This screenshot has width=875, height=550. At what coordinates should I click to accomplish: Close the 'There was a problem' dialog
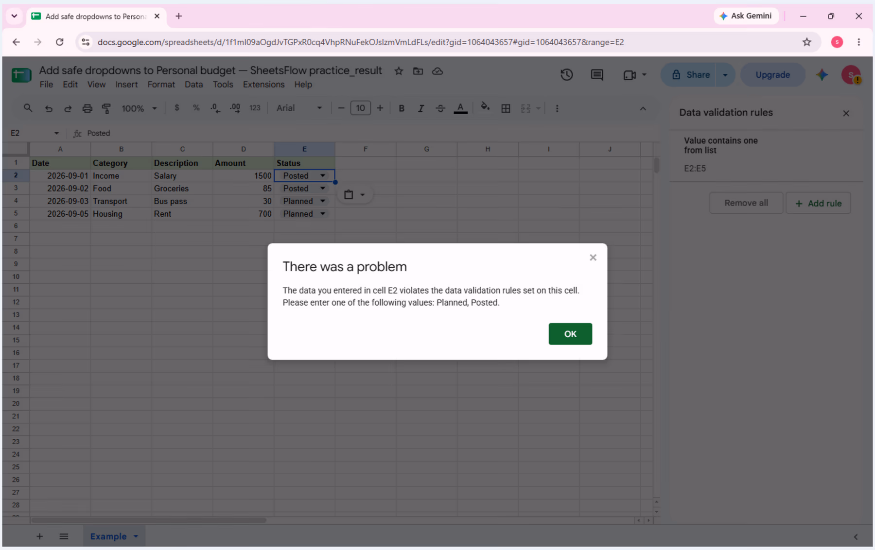[593, 258]
